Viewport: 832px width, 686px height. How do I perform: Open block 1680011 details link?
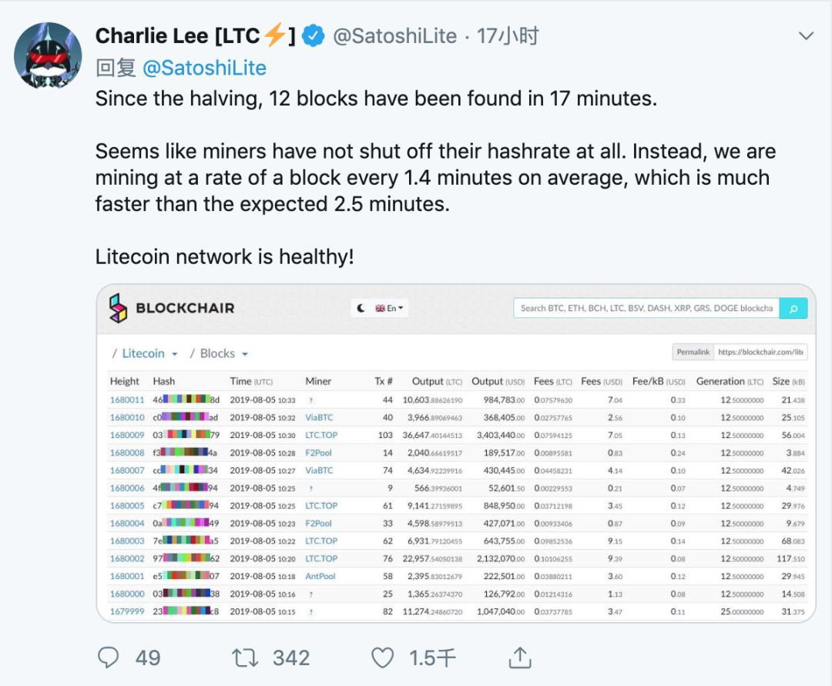tap(126, 400)
